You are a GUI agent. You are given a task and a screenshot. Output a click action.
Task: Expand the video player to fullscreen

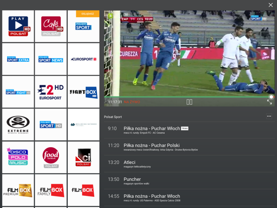[x=269, y=102]
